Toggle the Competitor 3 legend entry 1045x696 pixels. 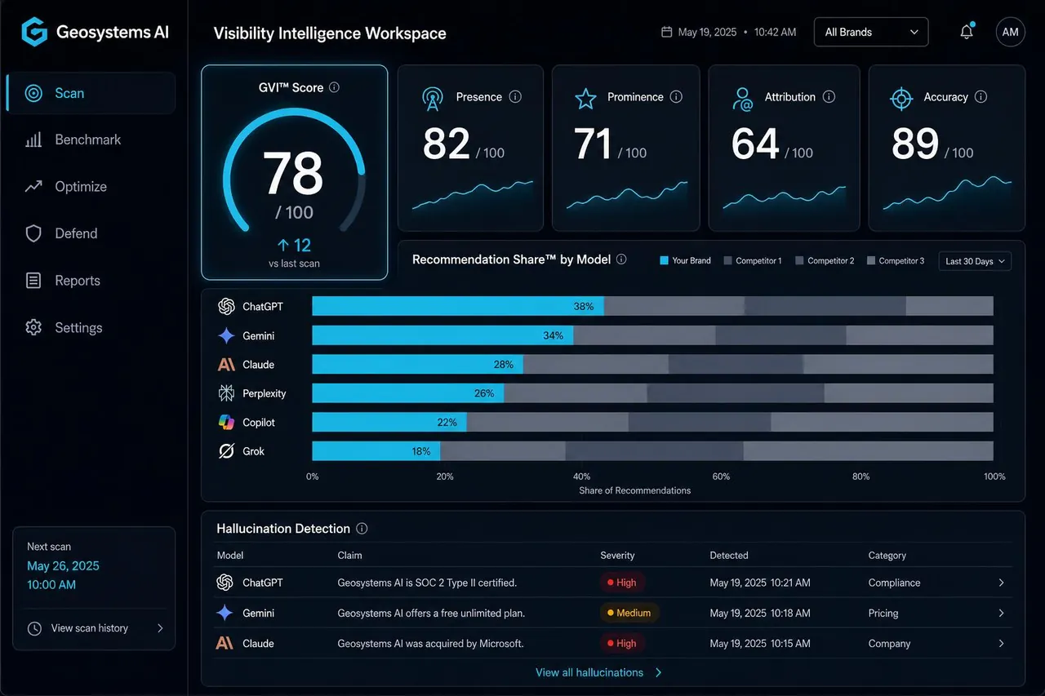coord(895,261)
